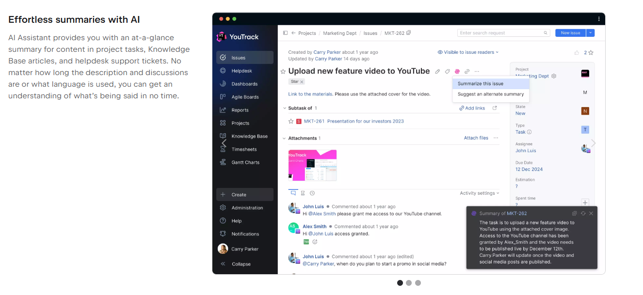Go to the third carousel slide dot

click(x=418, y=283)
